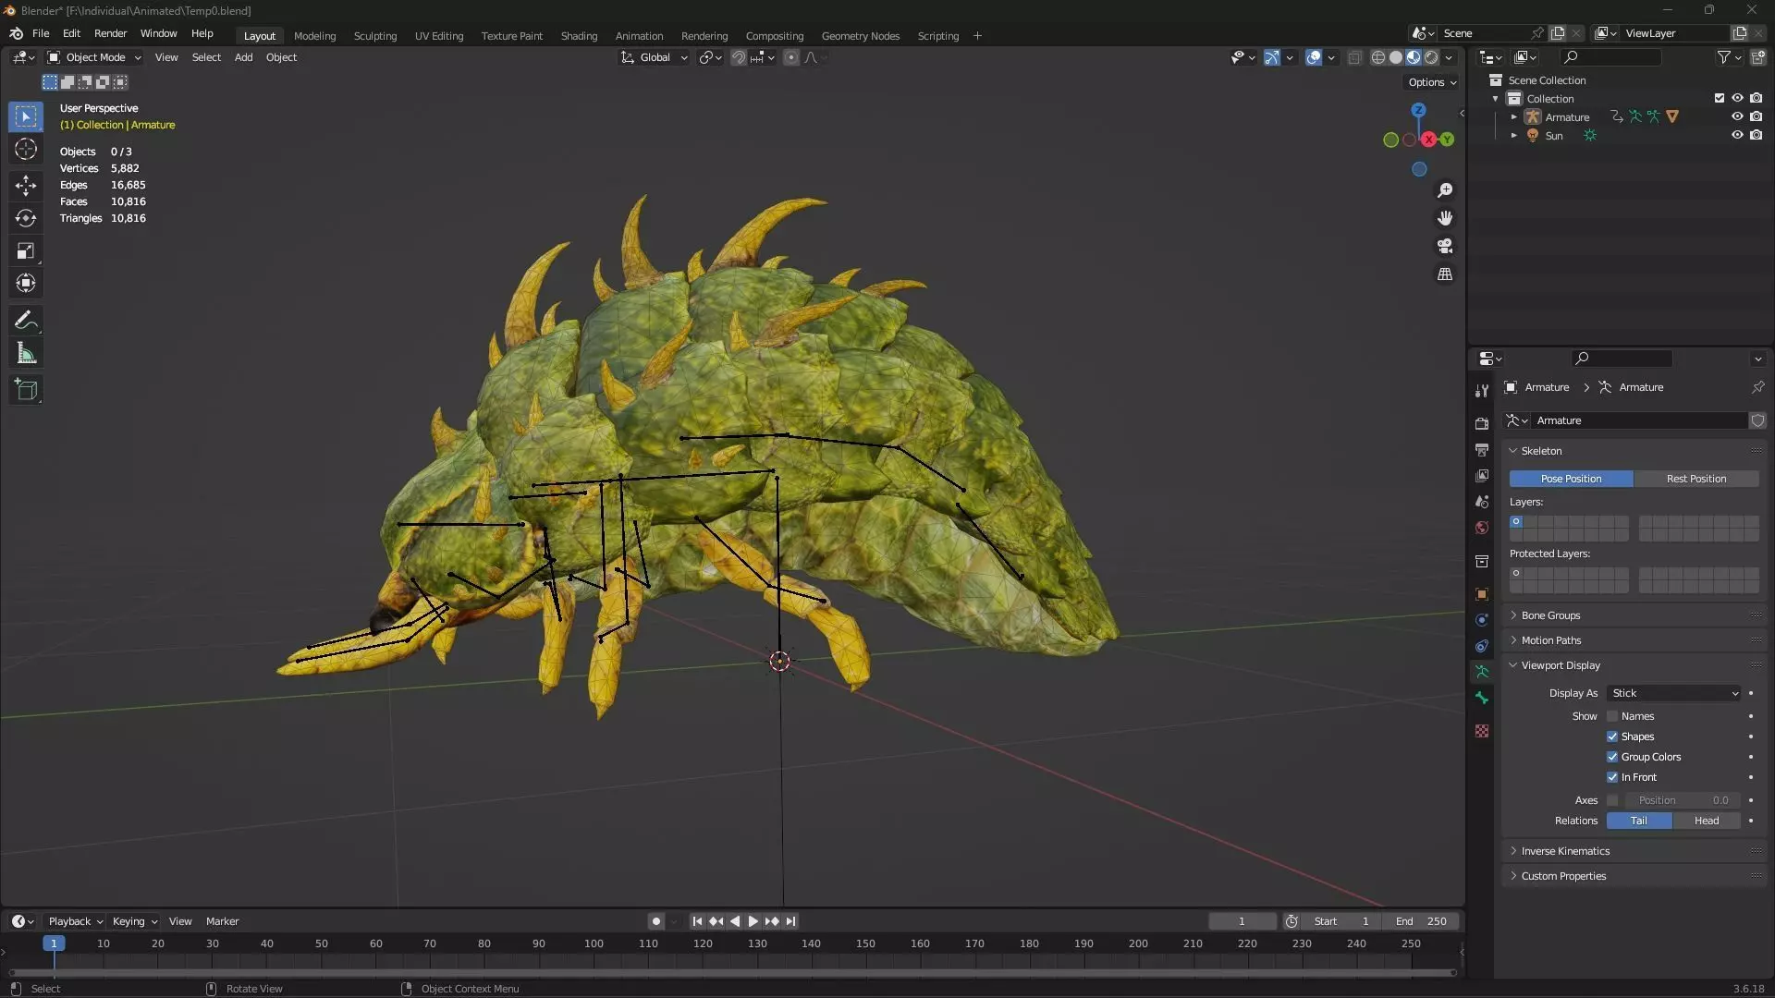Switch perspective/orthographic grid icon
Image resolution: width=1775 pixels, height=998 pixels.
[1445, 274]
